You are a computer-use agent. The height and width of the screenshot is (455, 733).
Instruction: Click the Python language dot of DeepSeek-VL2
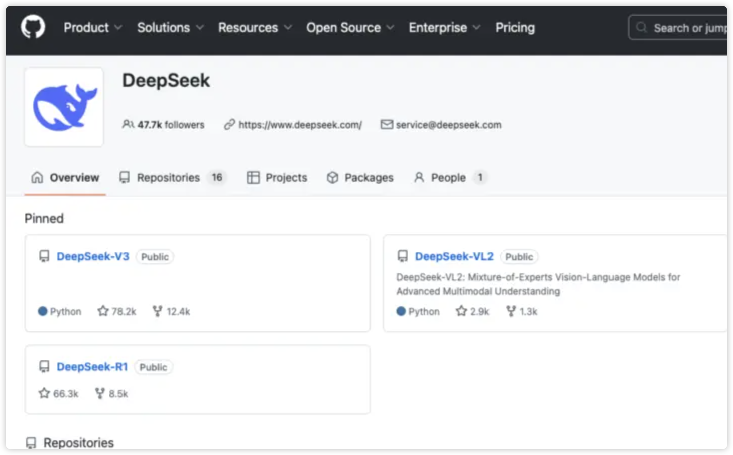tap(401, 311)
